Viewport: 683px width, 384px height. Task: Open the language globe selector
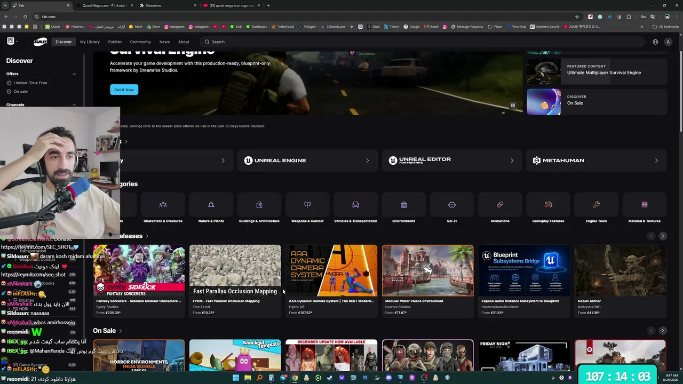click(x=655, y=42)
